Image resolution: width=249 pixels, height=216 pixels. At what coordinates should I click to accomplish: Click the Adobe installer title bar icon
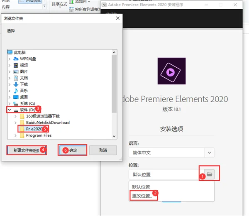coord(104,5)
